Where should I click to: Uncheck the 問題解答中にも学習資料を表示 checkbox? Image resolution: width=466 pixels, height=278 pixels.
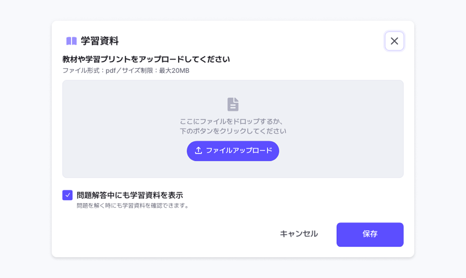[x=67, y=195]
